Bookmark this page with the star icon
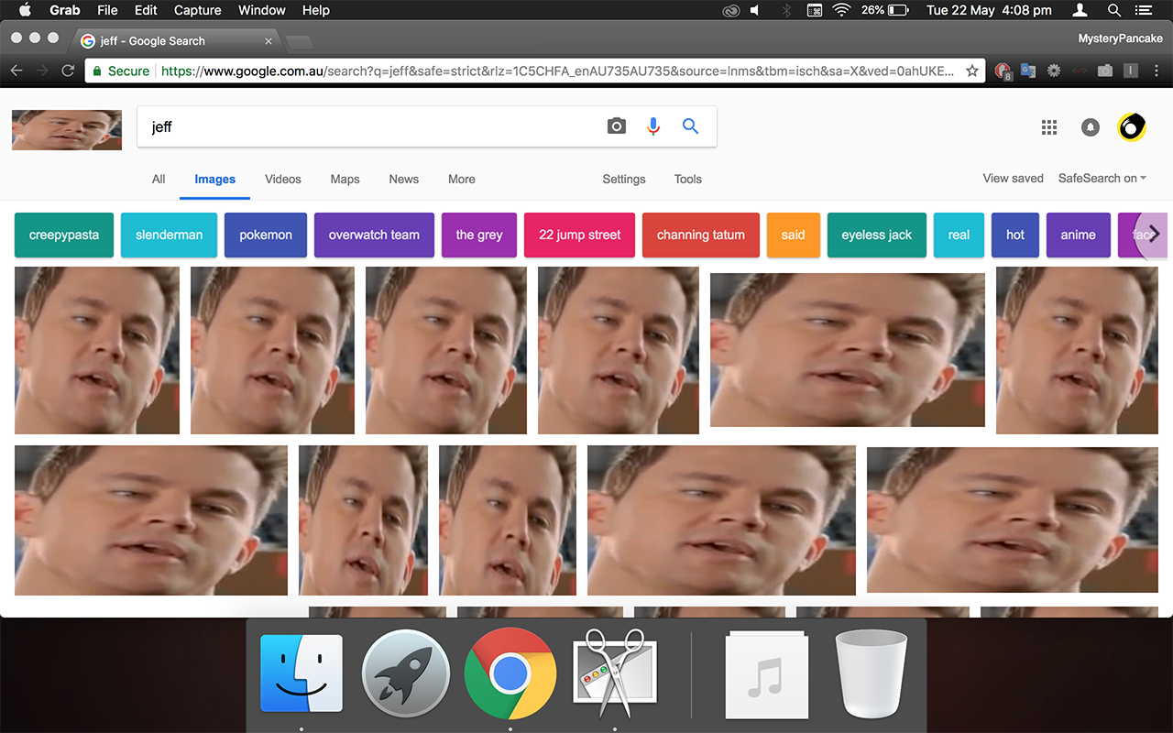The image size is (1173, 733). point(971,70)
